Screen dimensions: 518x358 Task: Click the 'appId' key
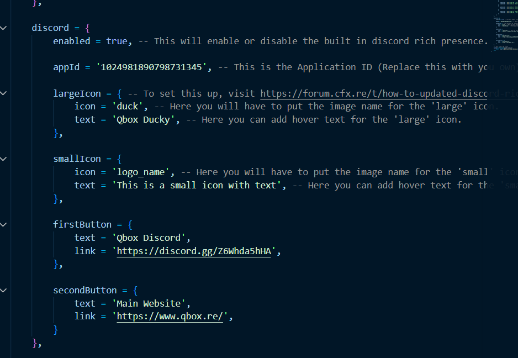[x=66, y=67]
